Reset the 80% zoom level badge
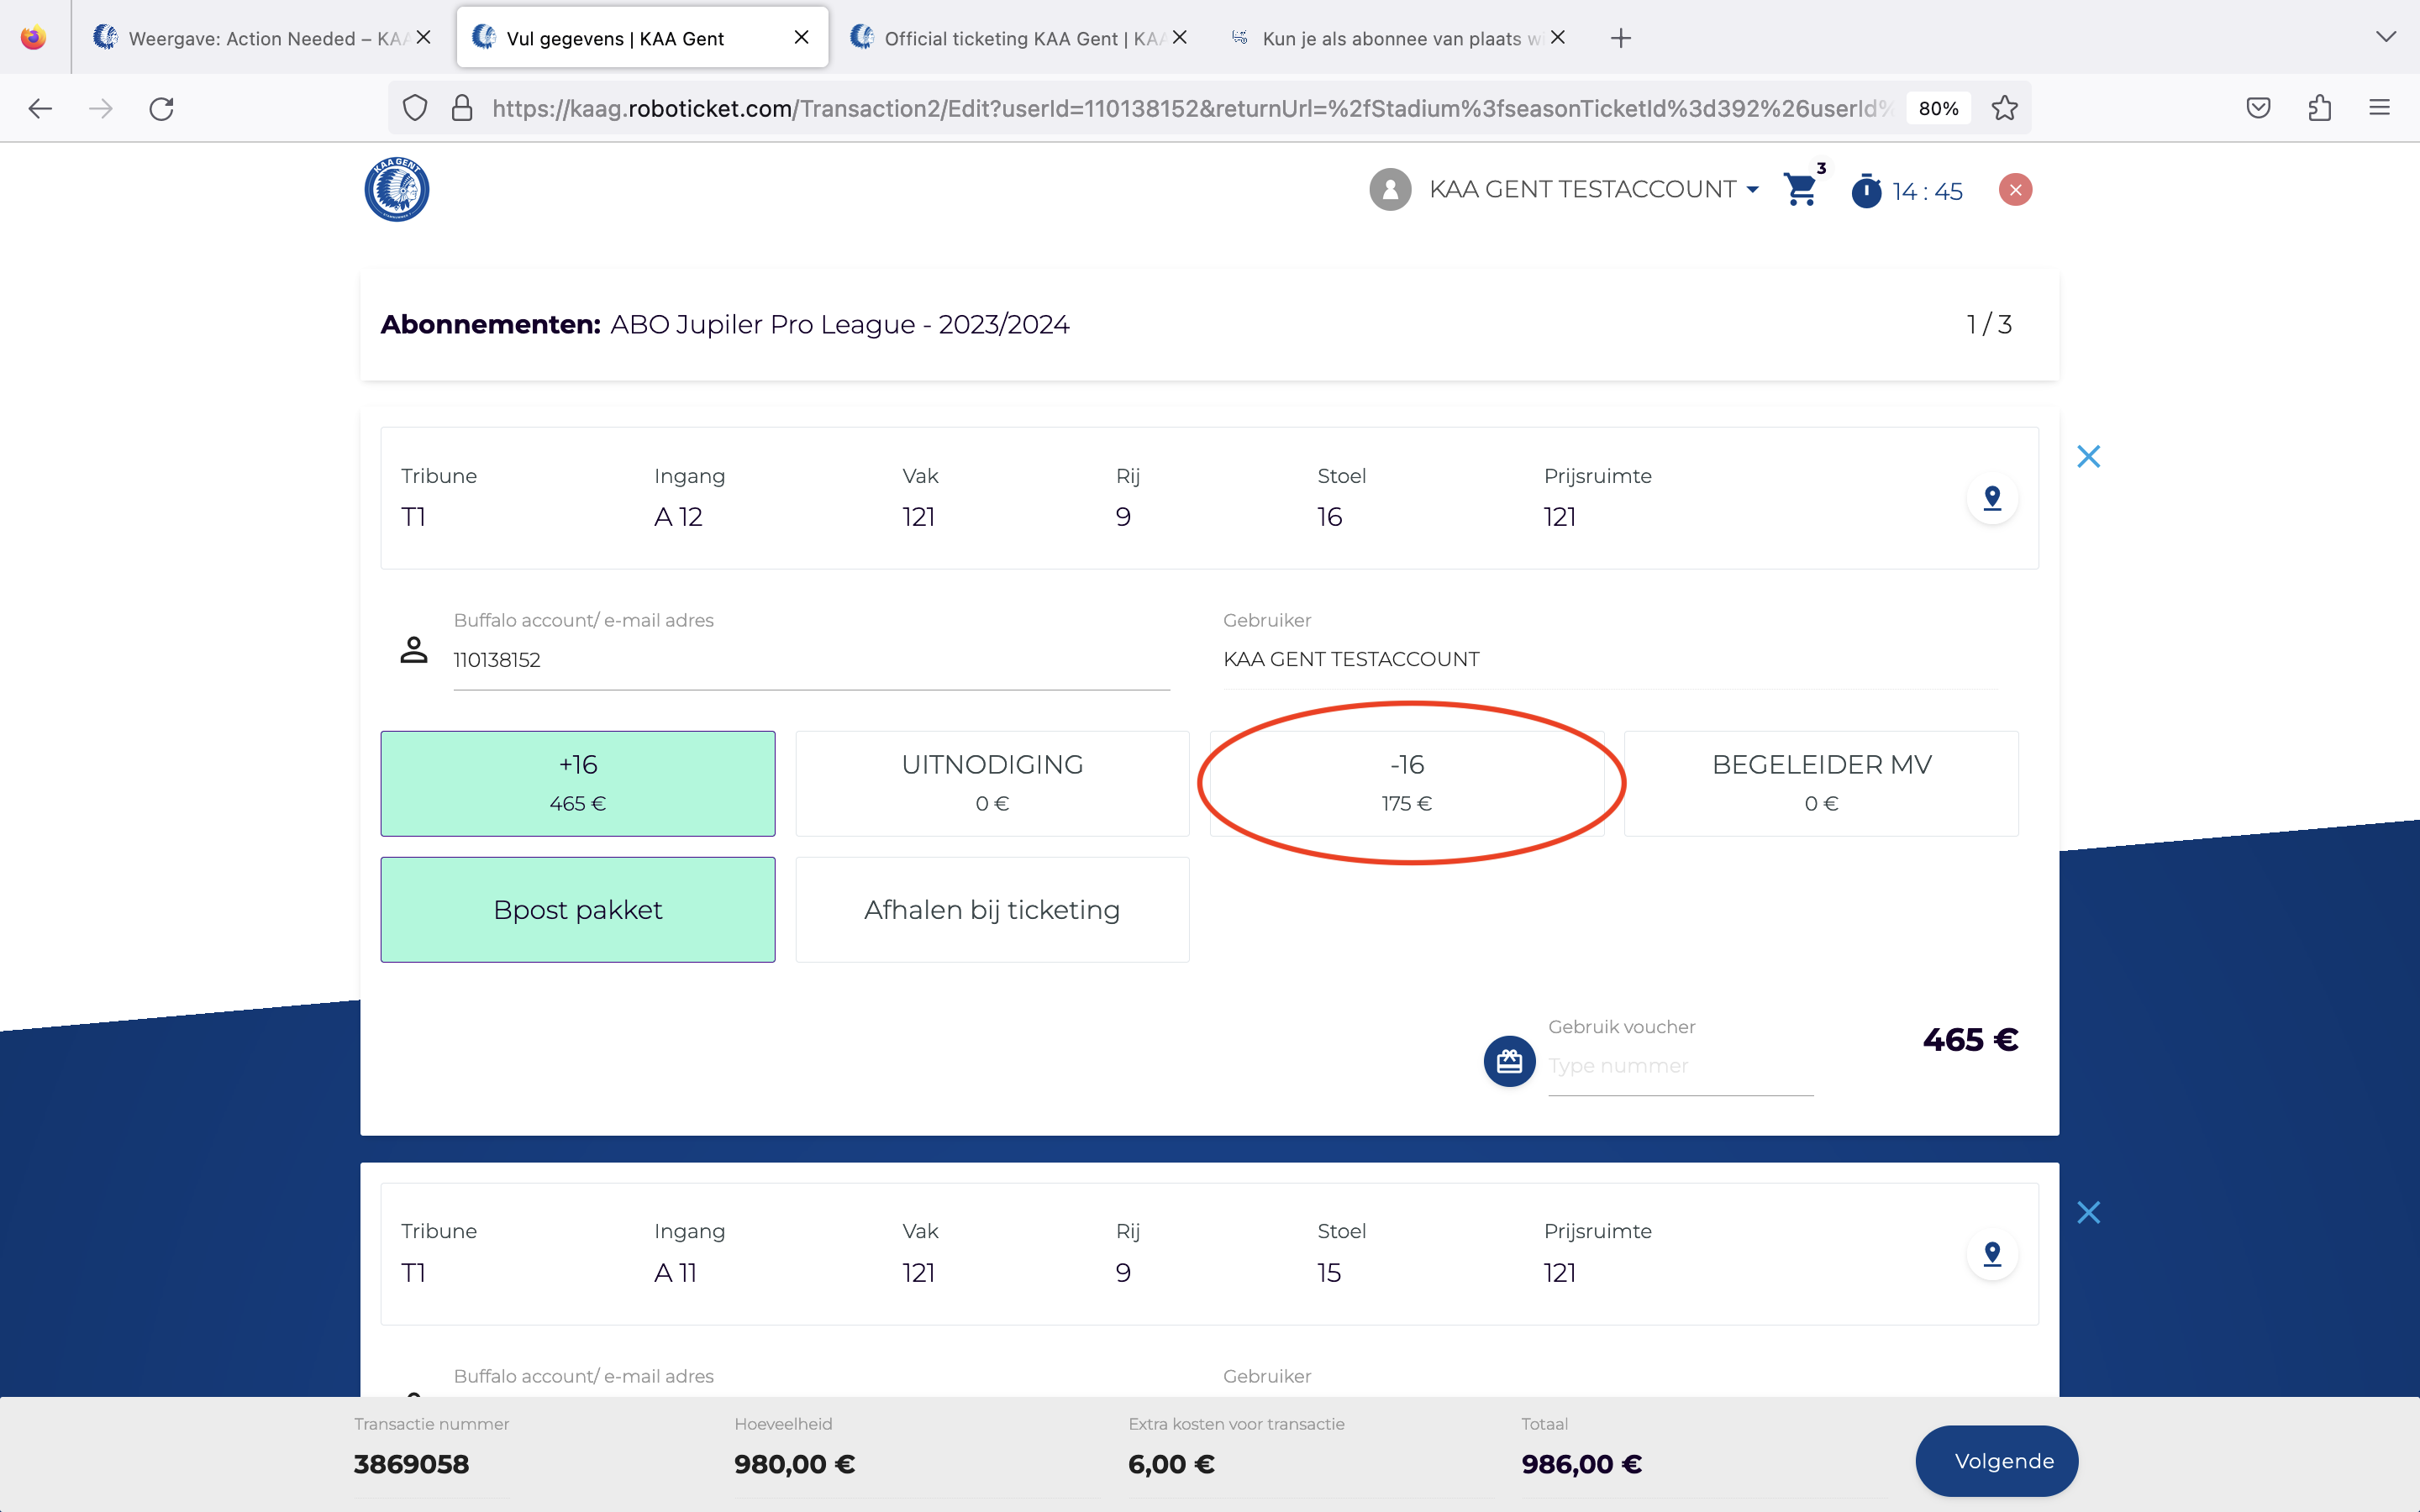 [1938, 108]
